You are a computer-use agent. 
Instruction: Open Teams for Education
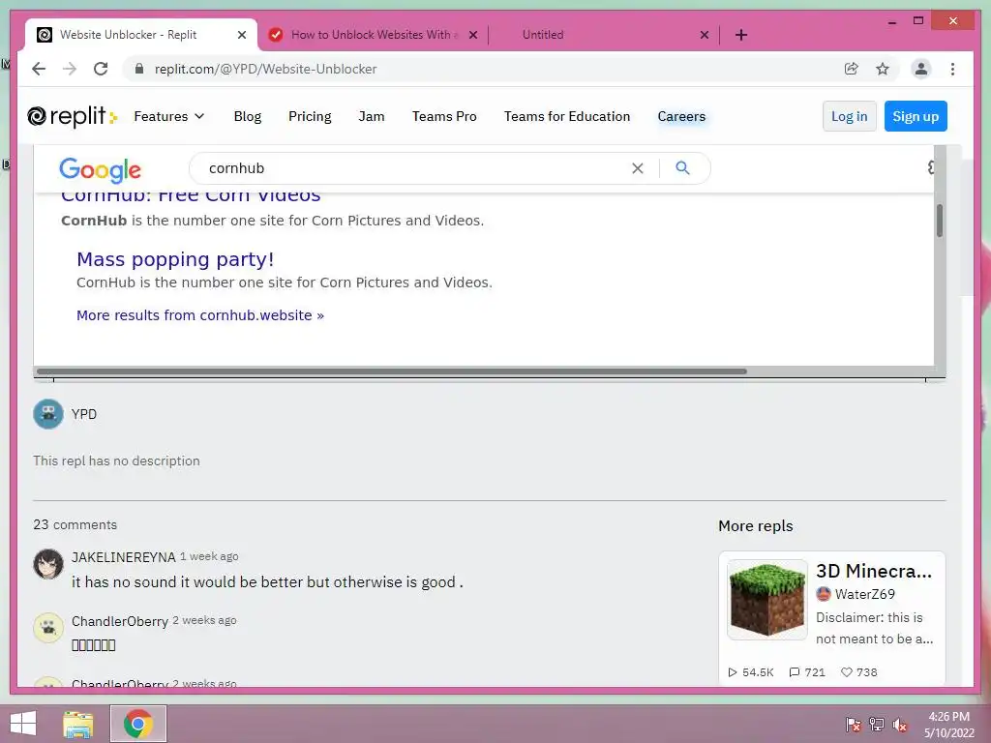pyautogui.click(x=567, y=116)
